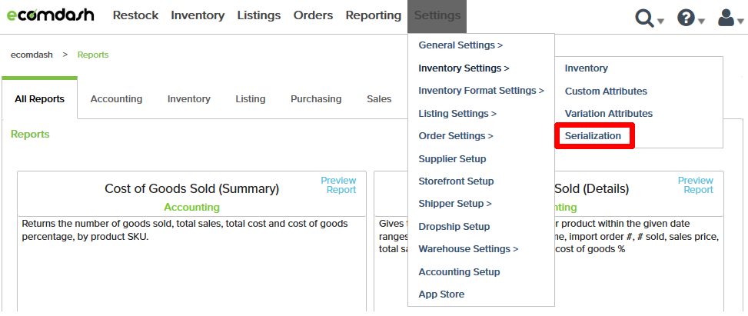Open the search magnifier icon

[645, 18]
